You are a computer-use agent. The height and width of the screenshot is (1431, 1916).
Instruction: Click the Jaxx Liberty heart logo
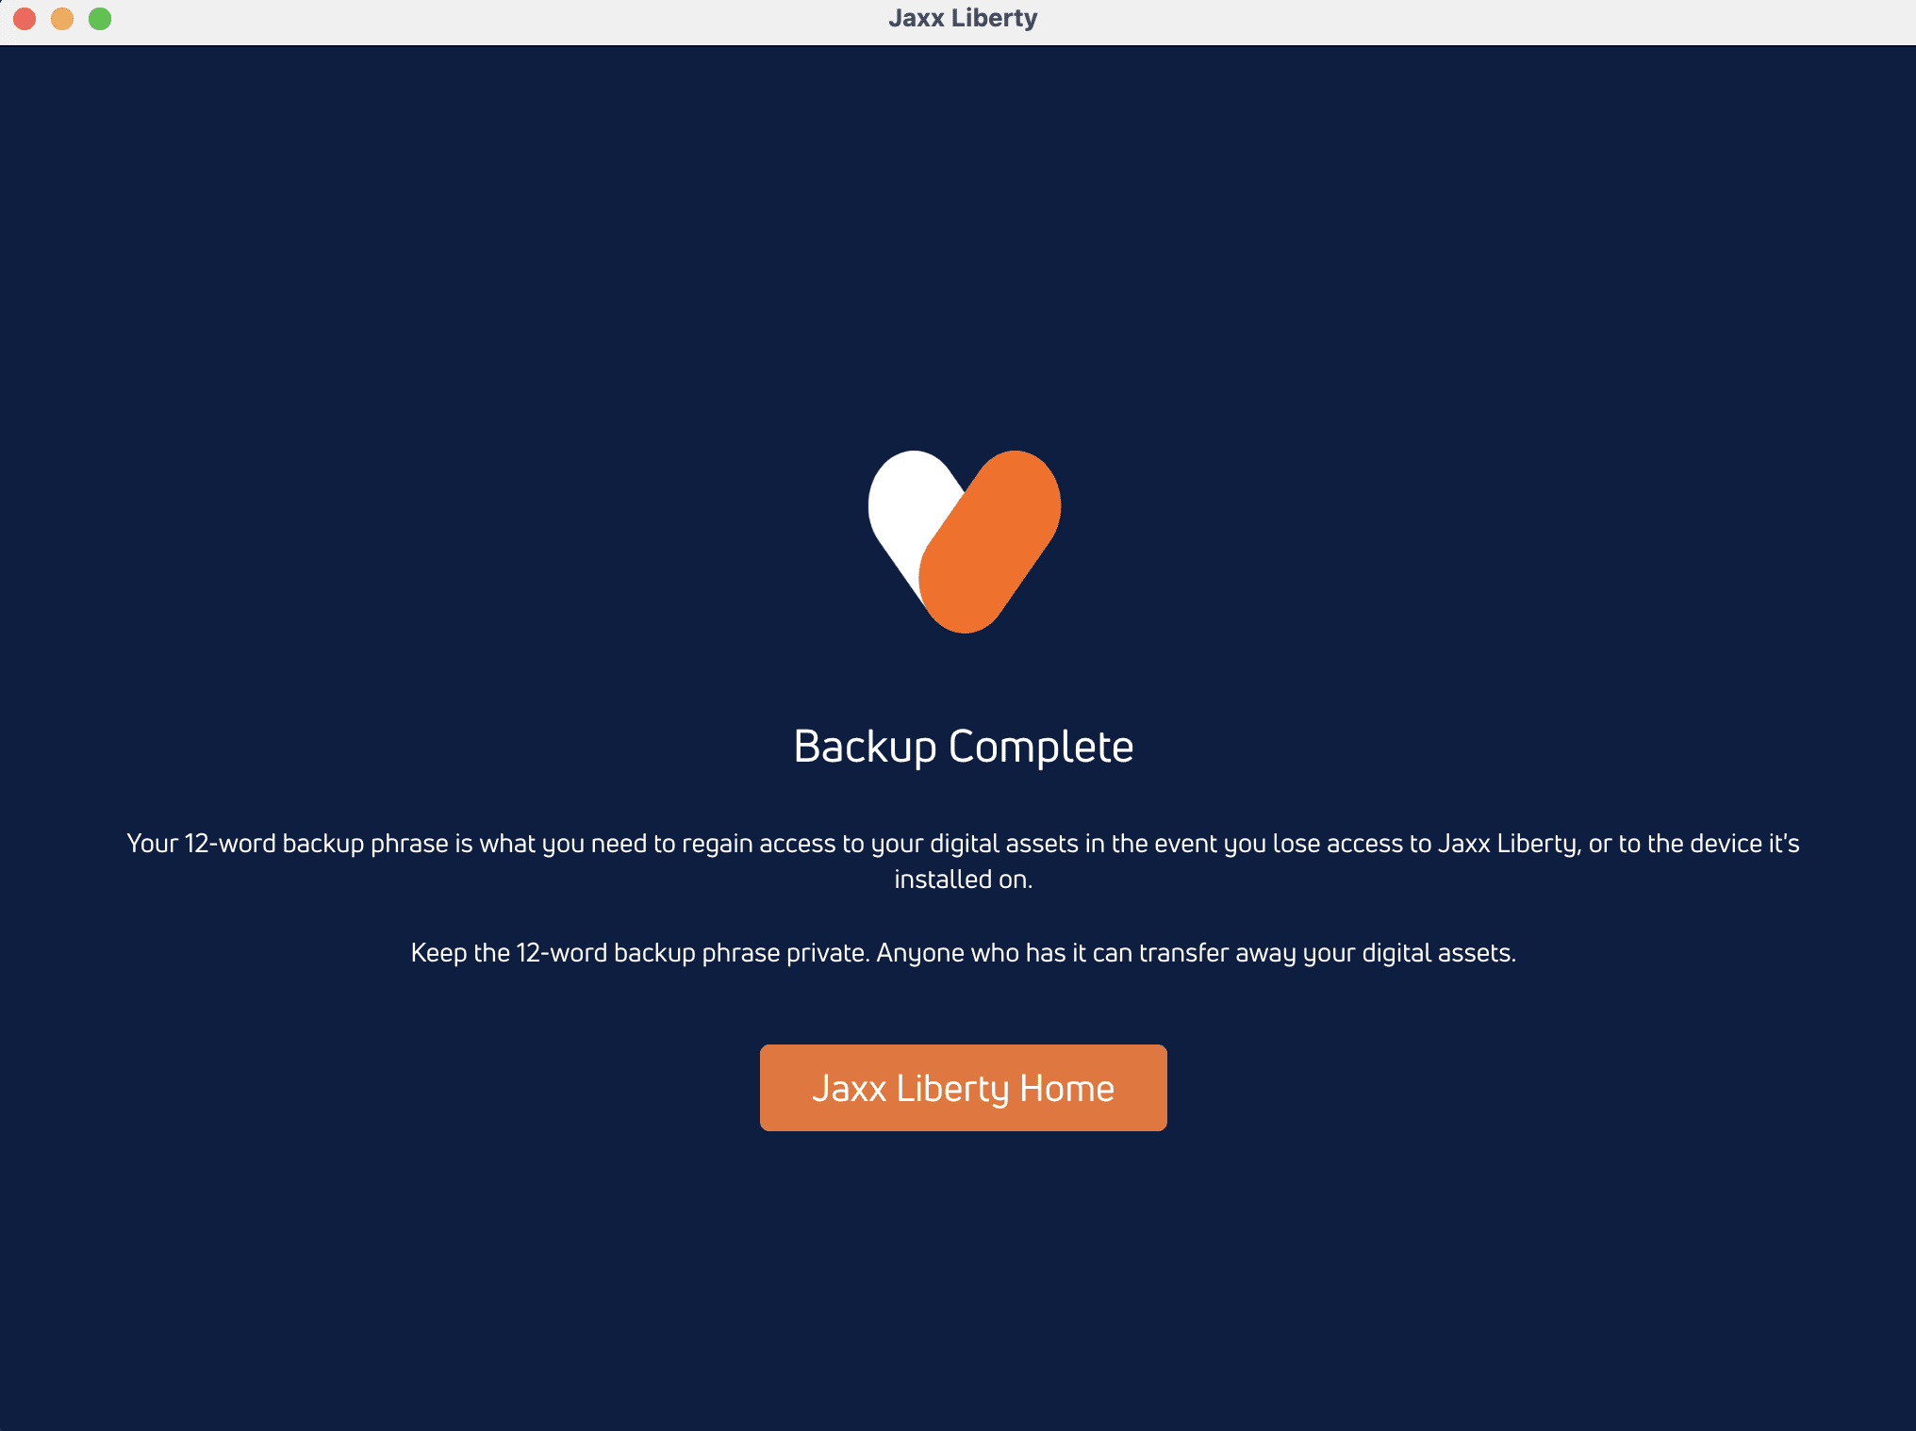click(964, 541)
